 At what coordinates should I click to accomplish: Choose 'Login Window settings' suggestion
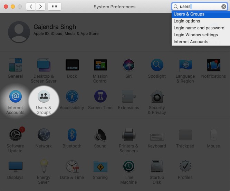coord(201,35)
